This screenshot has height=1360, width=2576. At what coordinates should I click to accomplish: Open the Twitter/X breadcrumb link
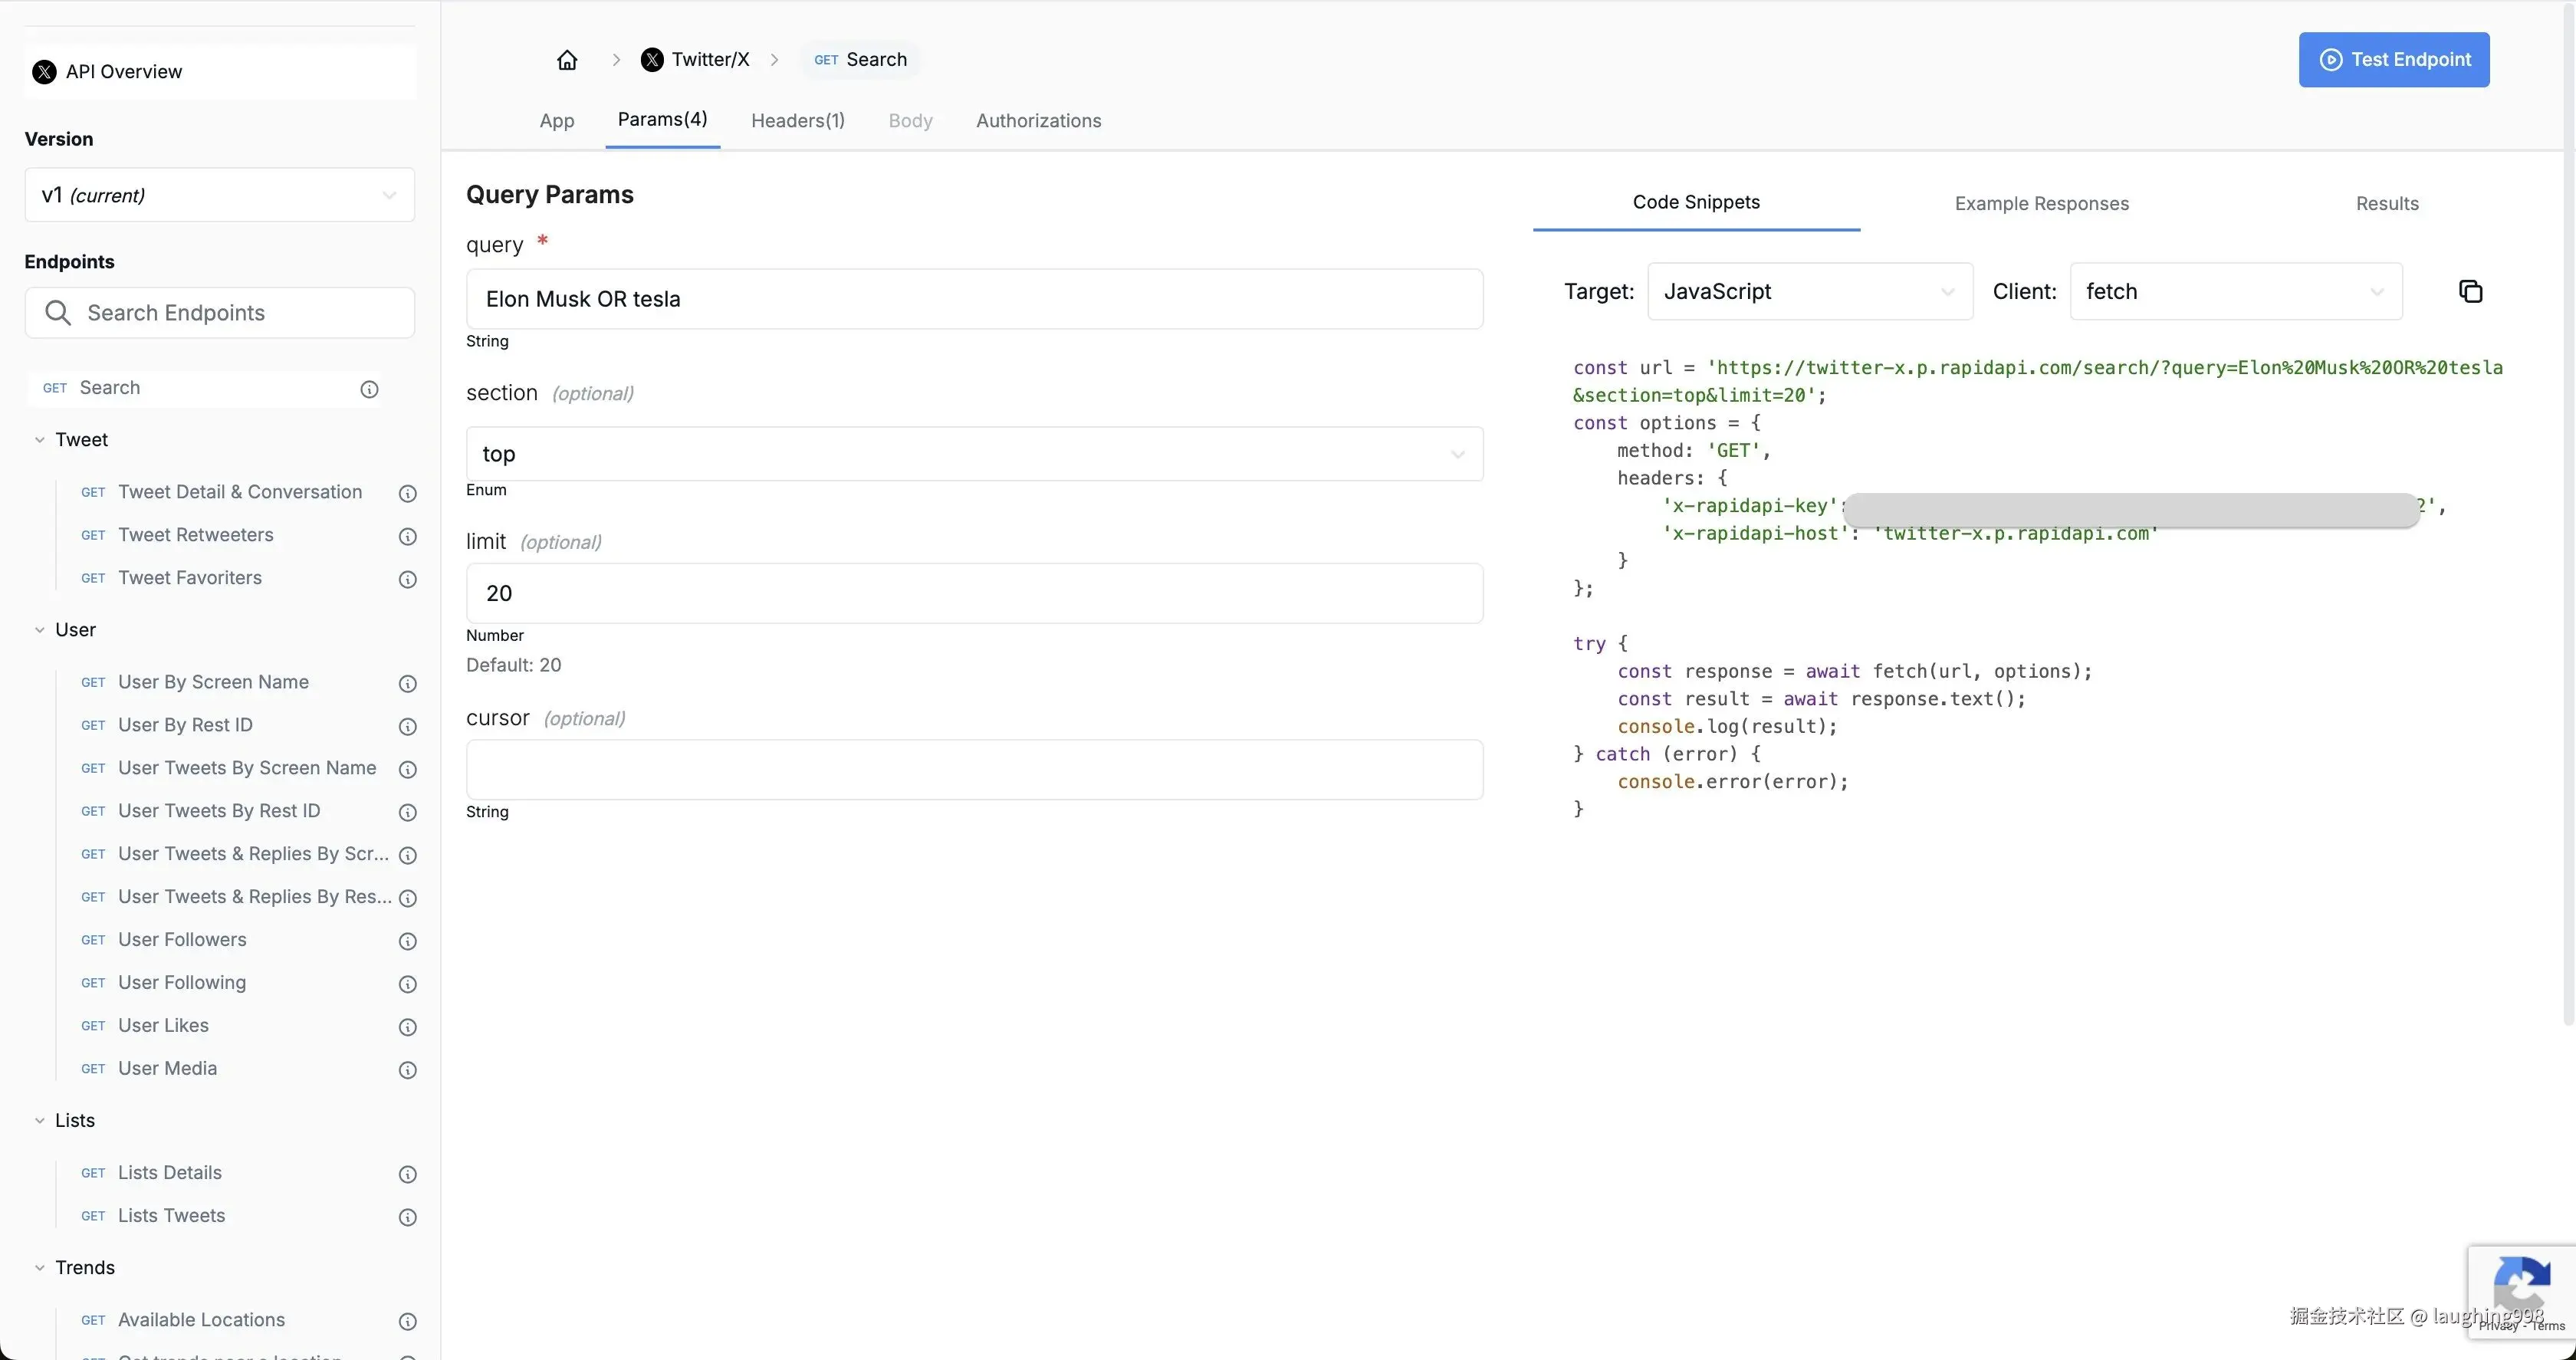point(696,60)
